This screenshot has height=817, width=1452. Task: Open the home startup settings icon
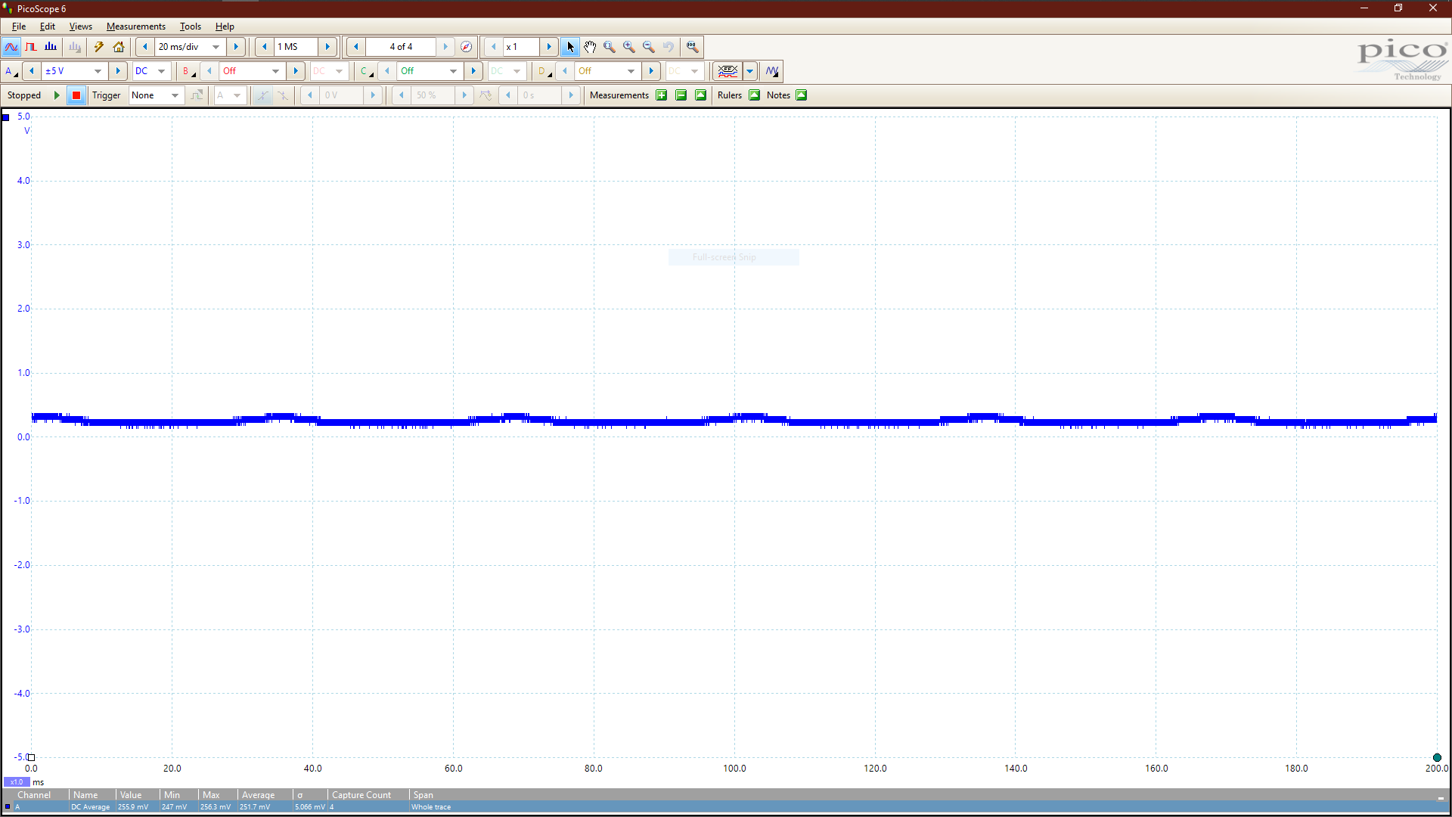119,47
